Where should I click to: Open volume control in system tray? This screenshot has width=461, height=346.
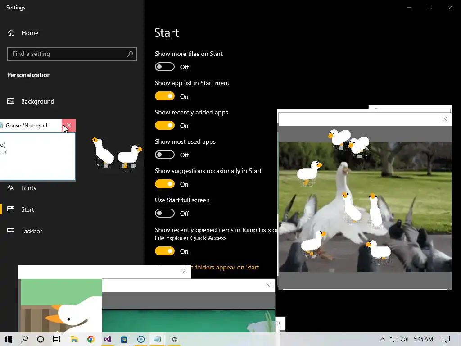click(404, 339)
